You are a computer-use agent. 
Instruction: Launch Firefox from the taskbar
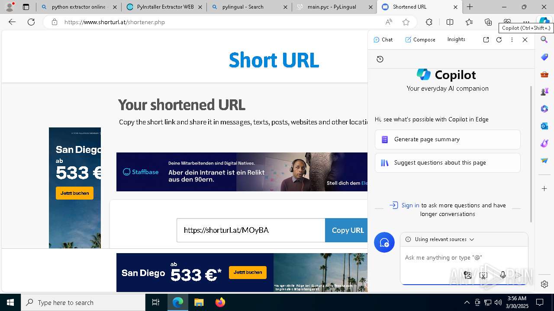[x=220, y=302]
